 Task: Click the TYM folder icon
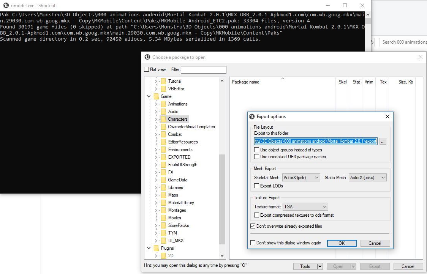coord(163,233)
